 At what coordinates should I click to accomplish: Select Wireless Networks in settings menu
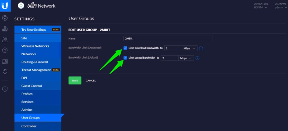pos(35,46)
